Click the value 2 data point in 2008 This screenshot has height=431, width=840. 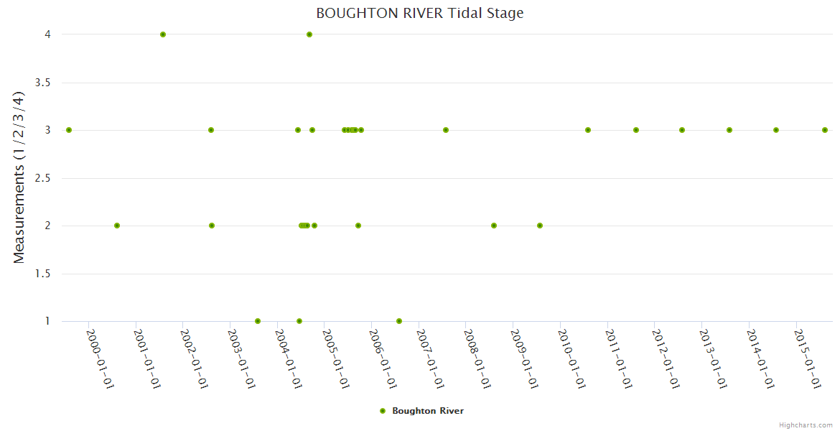tap(494, 226)
